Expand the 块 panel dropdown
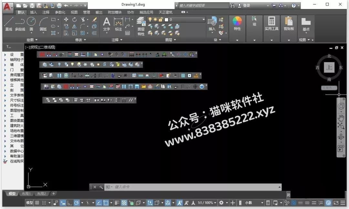Screen dimensions: 349x209 [217, 40]
